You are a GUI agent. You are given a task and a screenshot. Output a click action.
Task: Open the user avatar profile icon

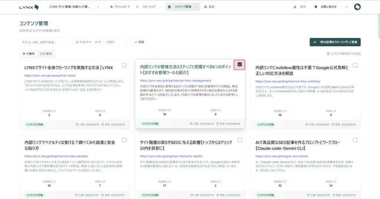(357, 7)
